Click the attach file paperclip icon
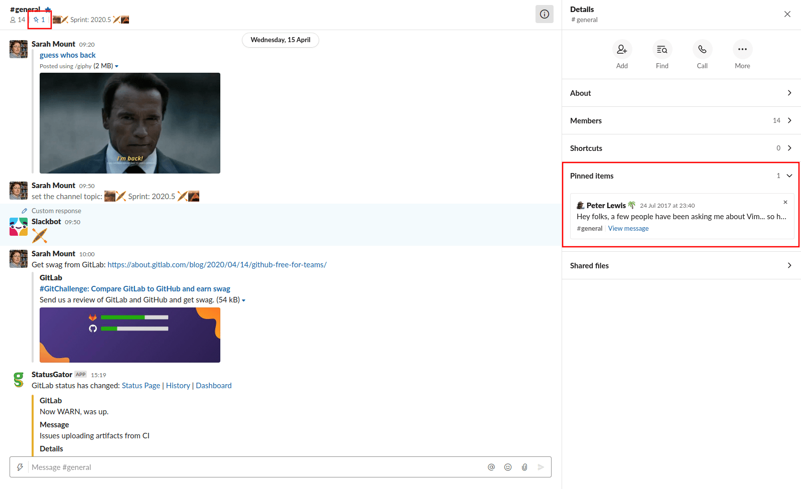Image resolution: width=801 pixels, height=489 pixels. 524,467
